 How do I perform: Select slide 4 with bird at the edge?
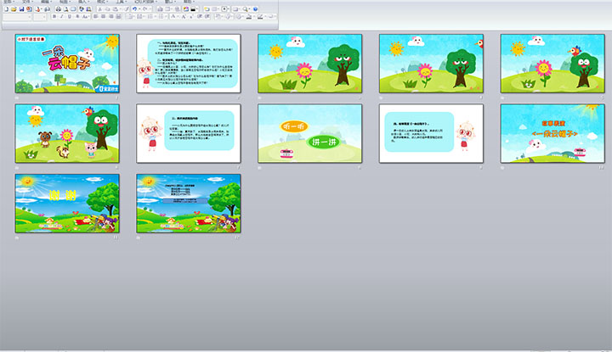pos(431,64)
